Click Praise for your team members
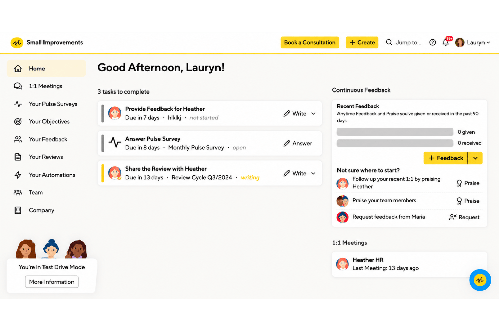499x332 pixels. pyautogui.click(x=468, y=201)
